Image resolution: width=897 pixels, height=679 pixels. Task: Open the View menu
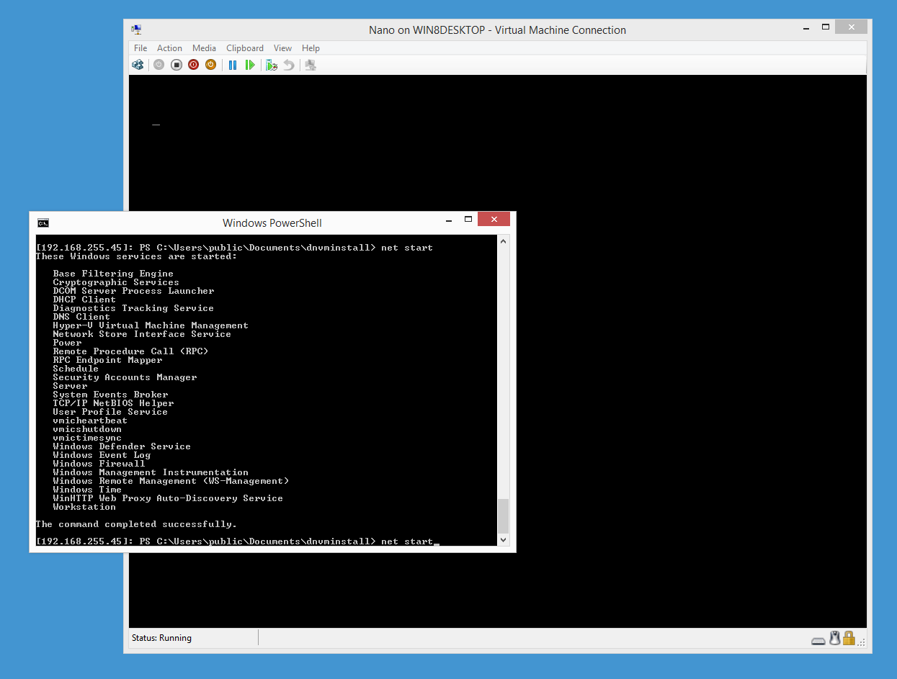[x=283, y=48]
